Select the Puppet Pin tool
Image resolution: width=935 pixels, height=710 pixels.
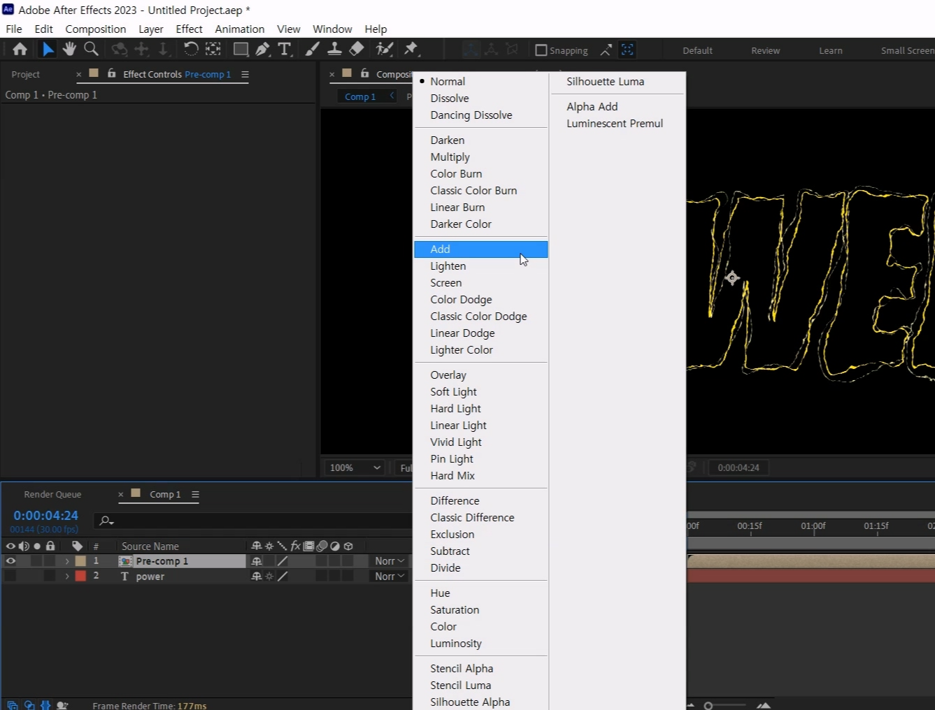[x=411, y=49]
